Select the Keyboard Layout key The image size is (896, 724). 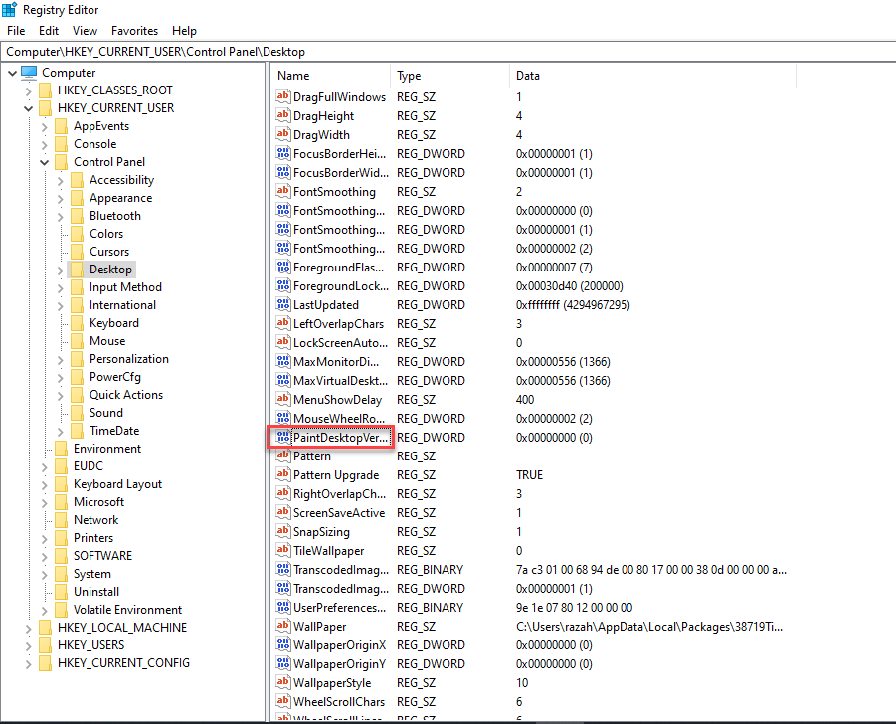117,484
